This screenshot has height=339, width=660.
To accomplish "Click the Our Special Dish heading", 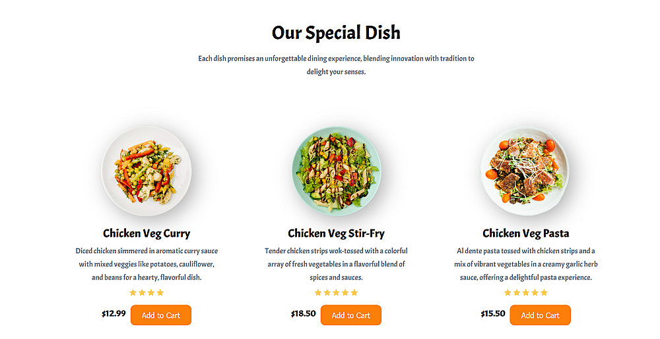I will (x=336, y=32).
